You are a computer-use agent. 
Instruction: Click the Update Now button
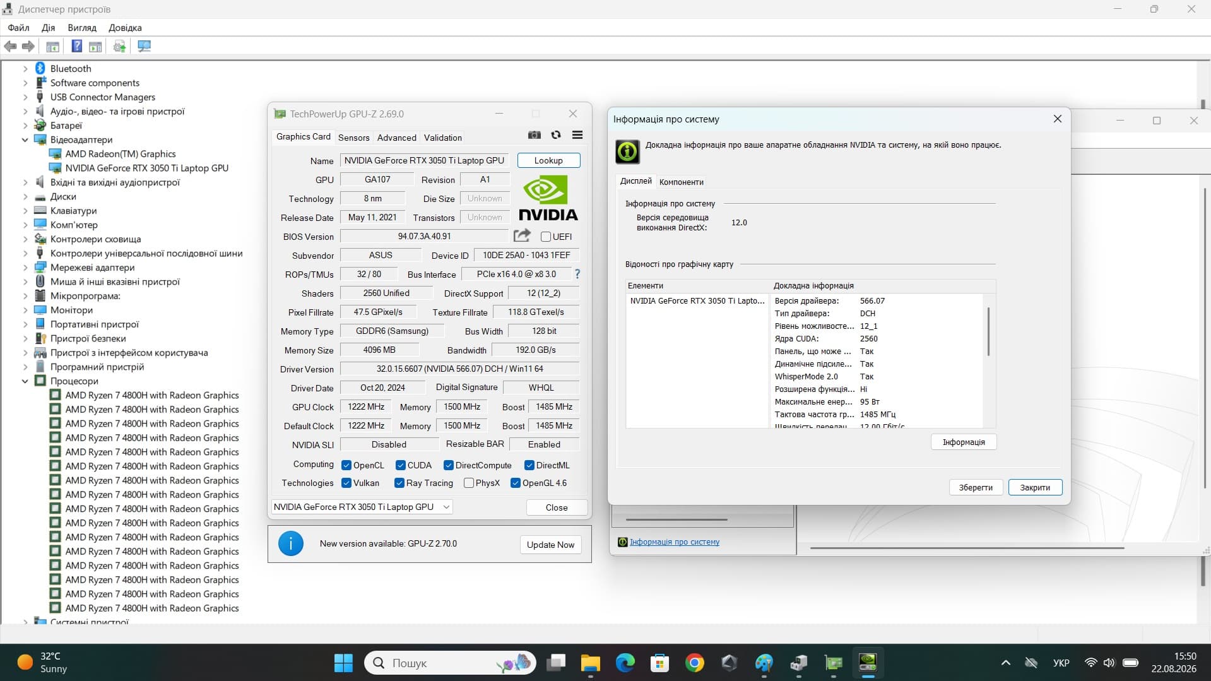pyautogui.click(x=550, y=545)
